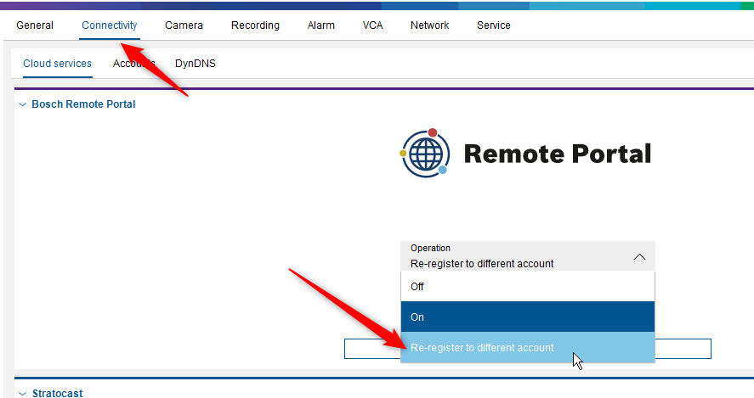Select the Cloud services sub-tab

point(57,64)
